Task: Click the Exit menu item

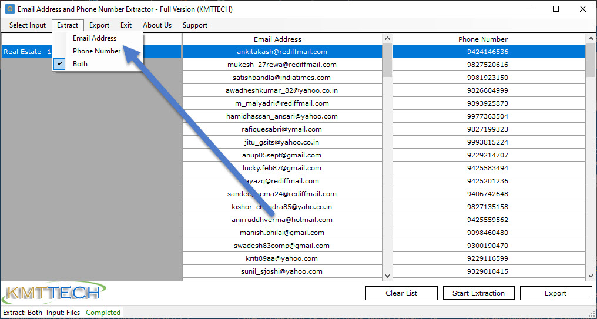Action: tap(126, 25)
